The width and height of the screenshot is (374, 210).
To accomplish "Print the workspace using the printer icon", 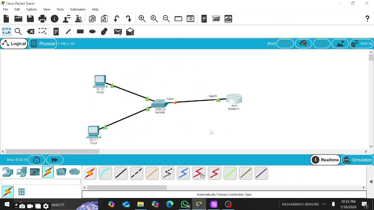I will coord(42,19).
